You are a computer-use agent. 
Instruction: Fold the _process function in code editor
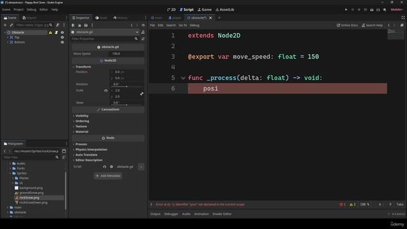[x=183, y=78]
